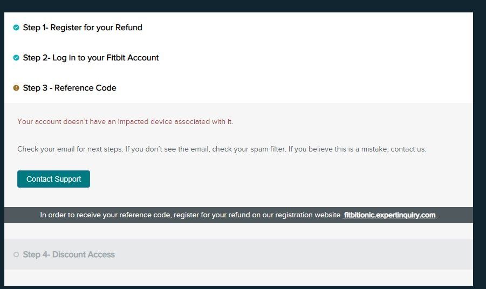Click the Step 1 completed checkmark icon
This screenshot has height=289, width=486.
pyautogui.click(x=16, y=27)
